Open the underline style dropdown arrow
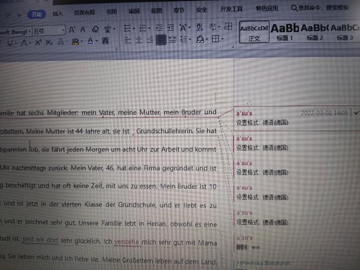The height and width of the screenshot is (270, 360). point(16,43)
